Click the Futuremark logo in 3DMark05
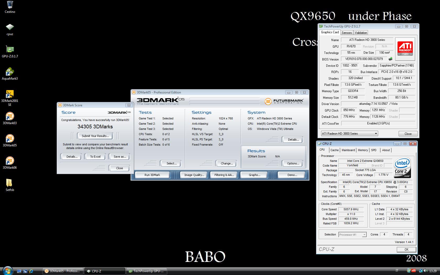This screenshot has width=440, height=275. coord(284,101)
